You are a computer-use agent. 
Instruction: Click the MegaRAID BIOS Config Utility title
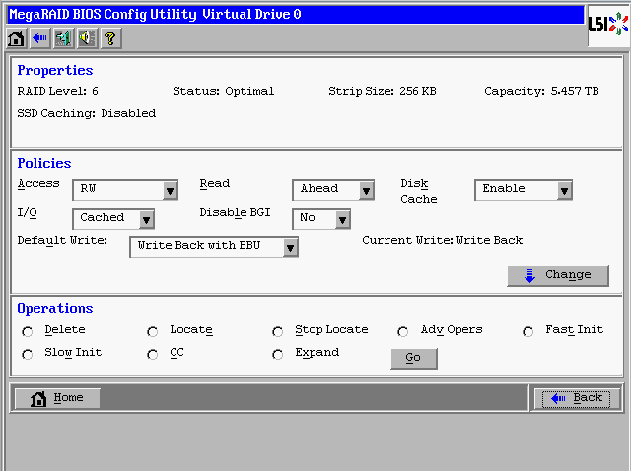(155, 15)
